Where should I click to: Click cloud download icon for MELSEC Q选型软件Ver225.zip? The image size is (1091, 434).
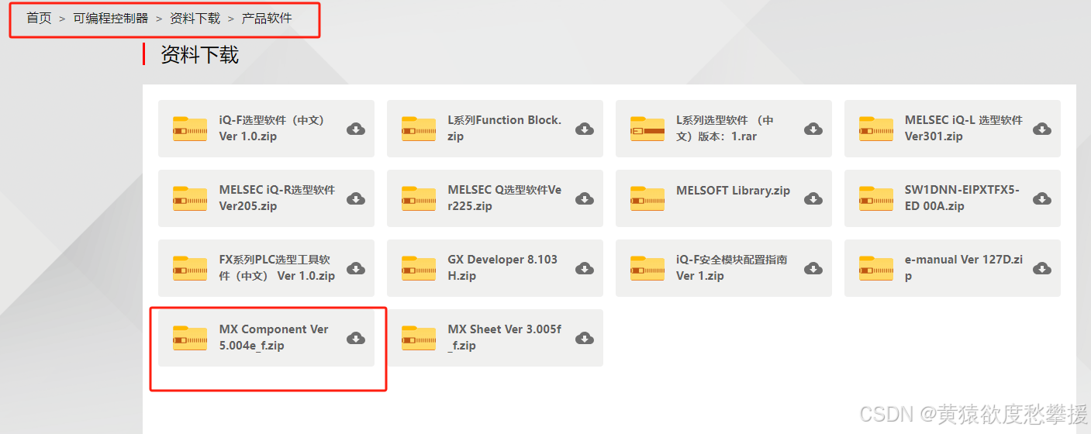[x=584, y=198]
